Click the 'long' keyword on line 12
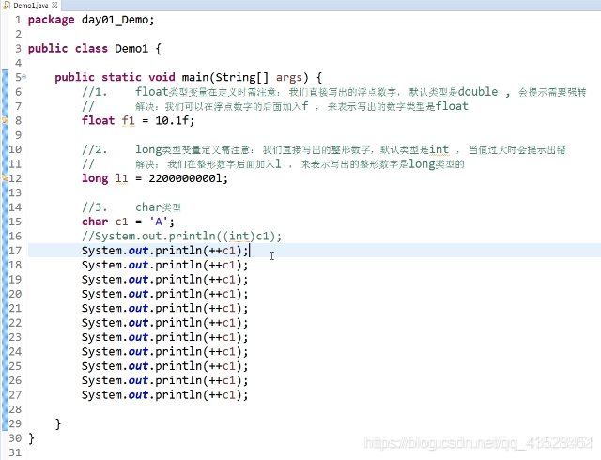This screenshot has height=460, width=601. (95, 178)
